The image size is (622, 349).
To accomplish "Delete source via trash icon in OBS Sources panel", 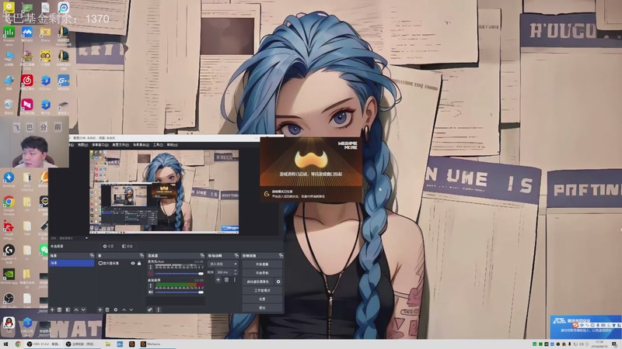I will point(107,309).
